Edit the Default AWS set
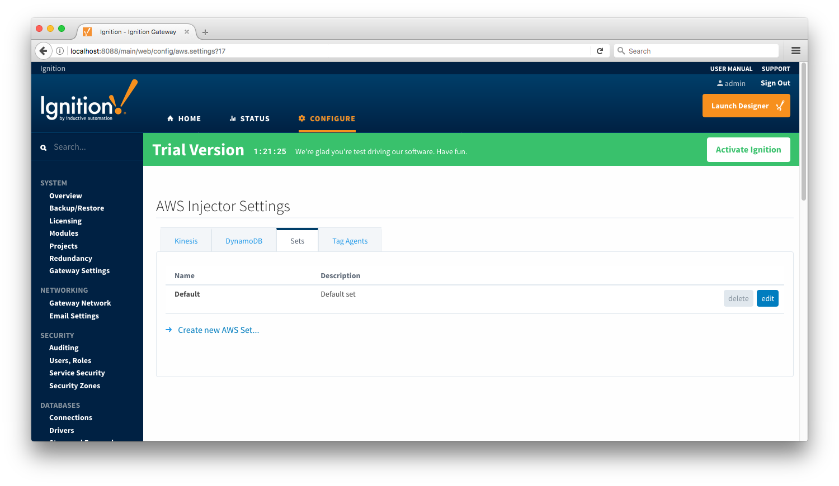This screenshot has height=486, width=839. tap(767, 298)
